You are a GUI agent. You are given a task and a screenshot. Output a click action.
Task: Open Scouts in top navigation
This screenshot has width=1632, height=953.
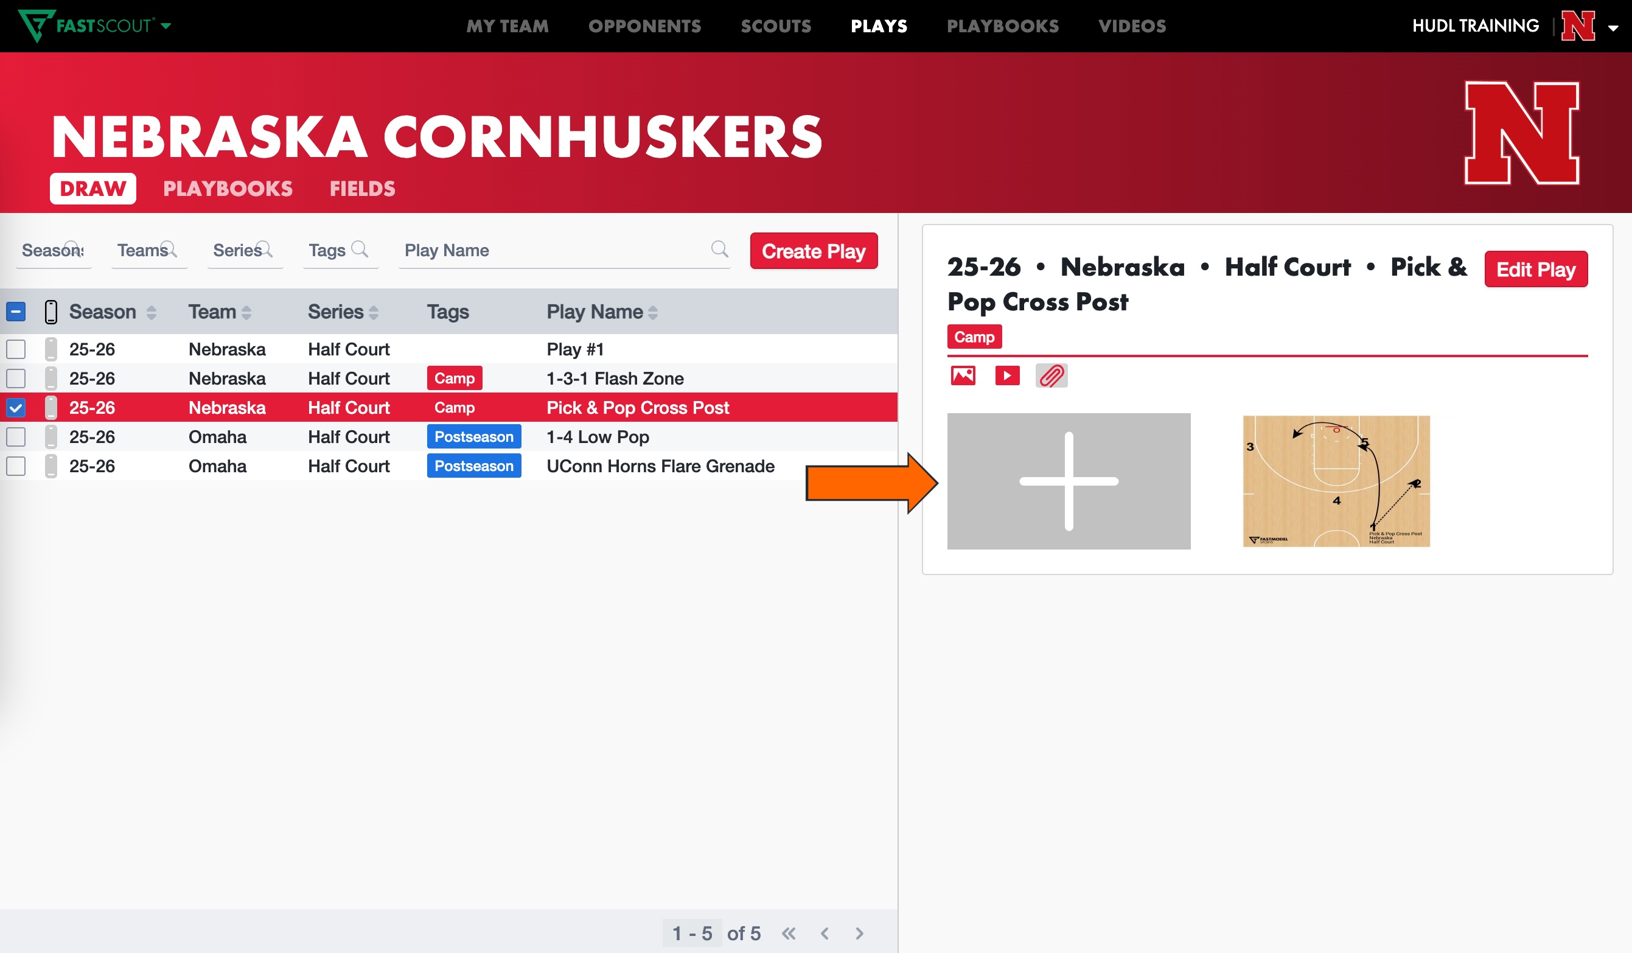click(776, 26)
